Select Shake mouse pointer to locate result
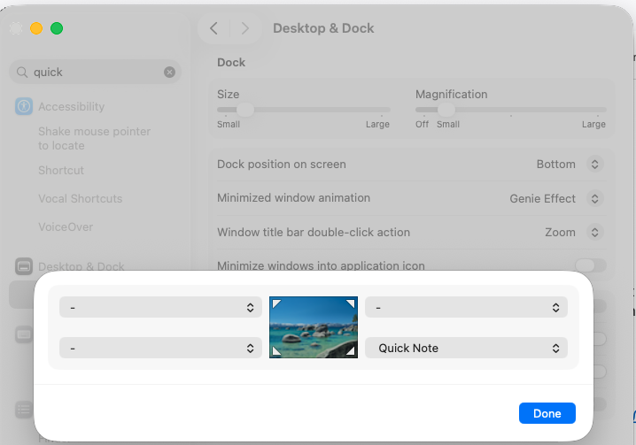The height and width of the screenshot is (445, 636). pos(94,138)
